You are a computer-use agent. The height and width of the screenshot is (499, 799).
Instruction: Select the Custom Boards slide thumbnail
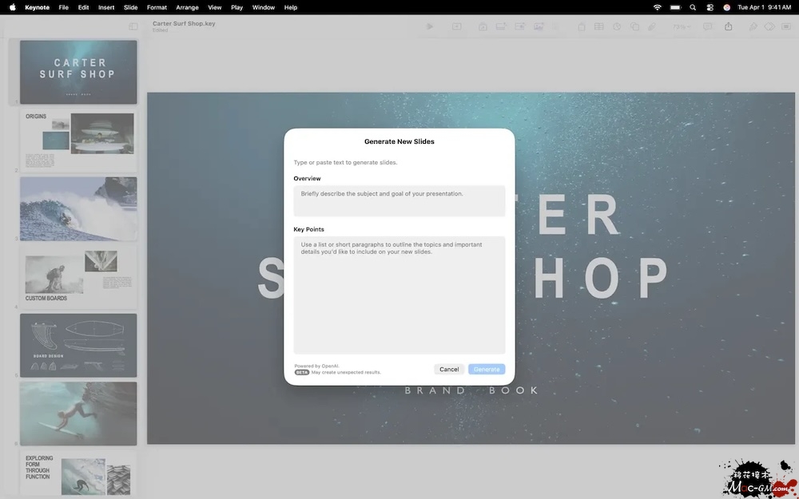tap(78, 276)
